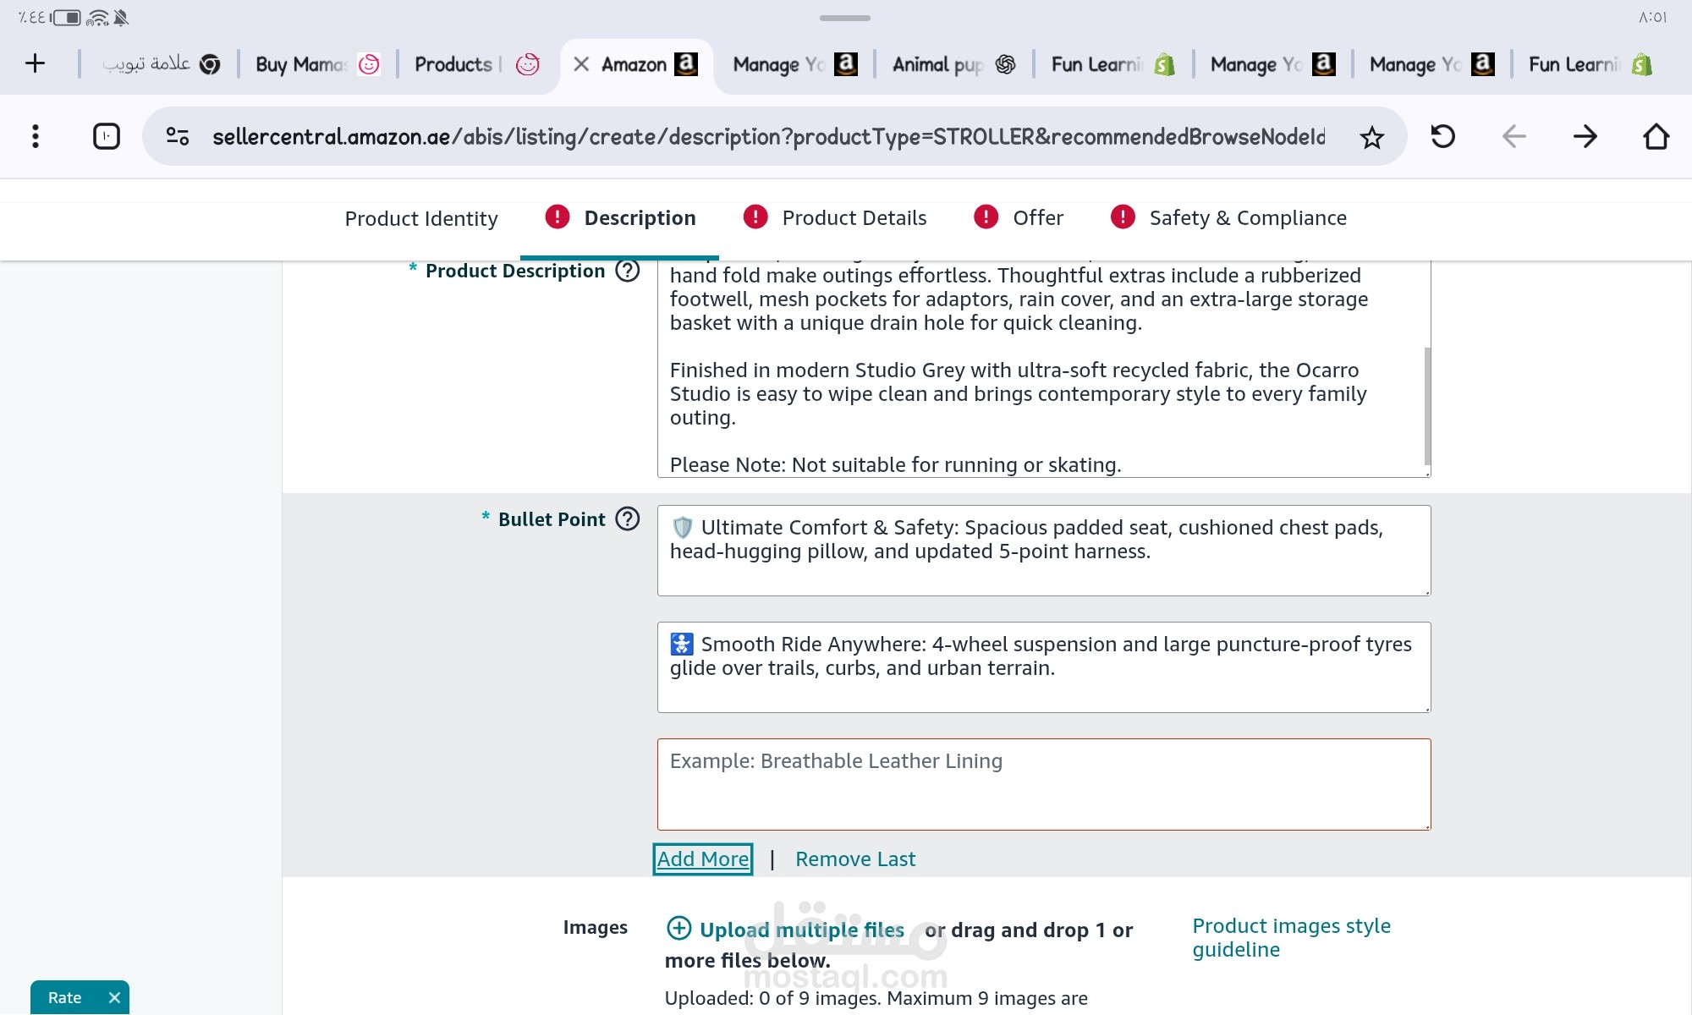The image size is (1692, 1015).
Task: Open site settings icon in address bar
Action: [x=177, y=136]
